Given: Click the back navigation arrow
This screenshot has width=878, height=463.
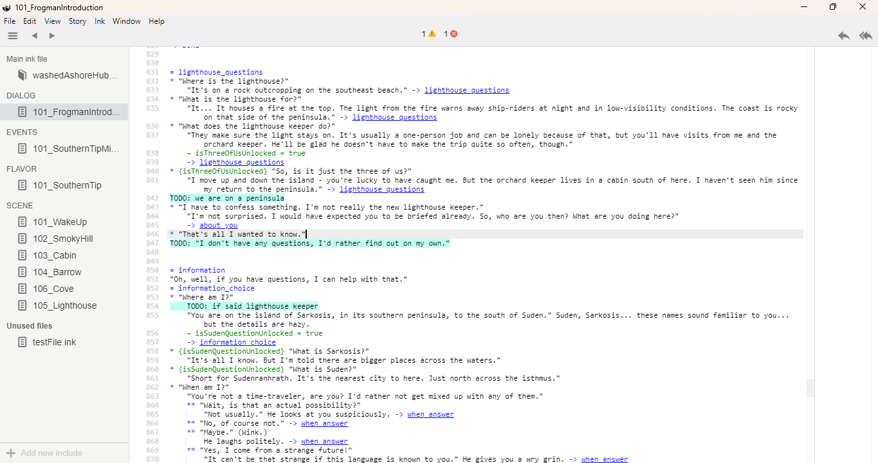Looking at the screenshot, I should pyautogui.click(x=35, y=36).
